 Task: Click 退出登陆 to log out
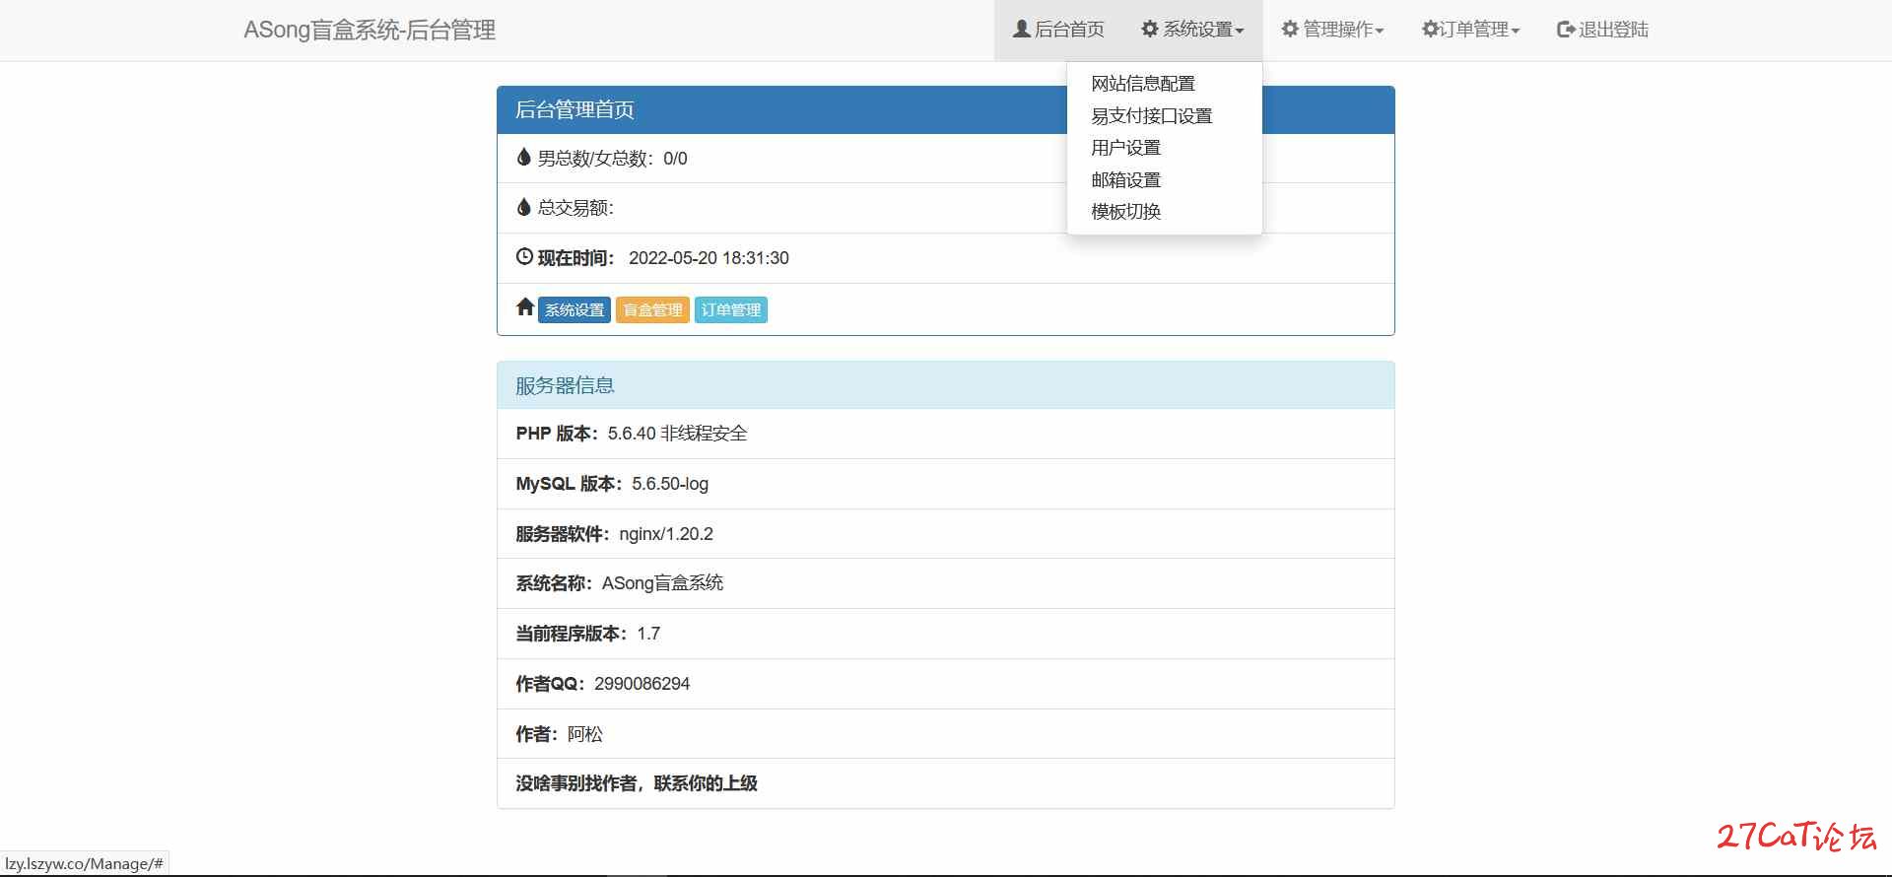pos(1602,30)
